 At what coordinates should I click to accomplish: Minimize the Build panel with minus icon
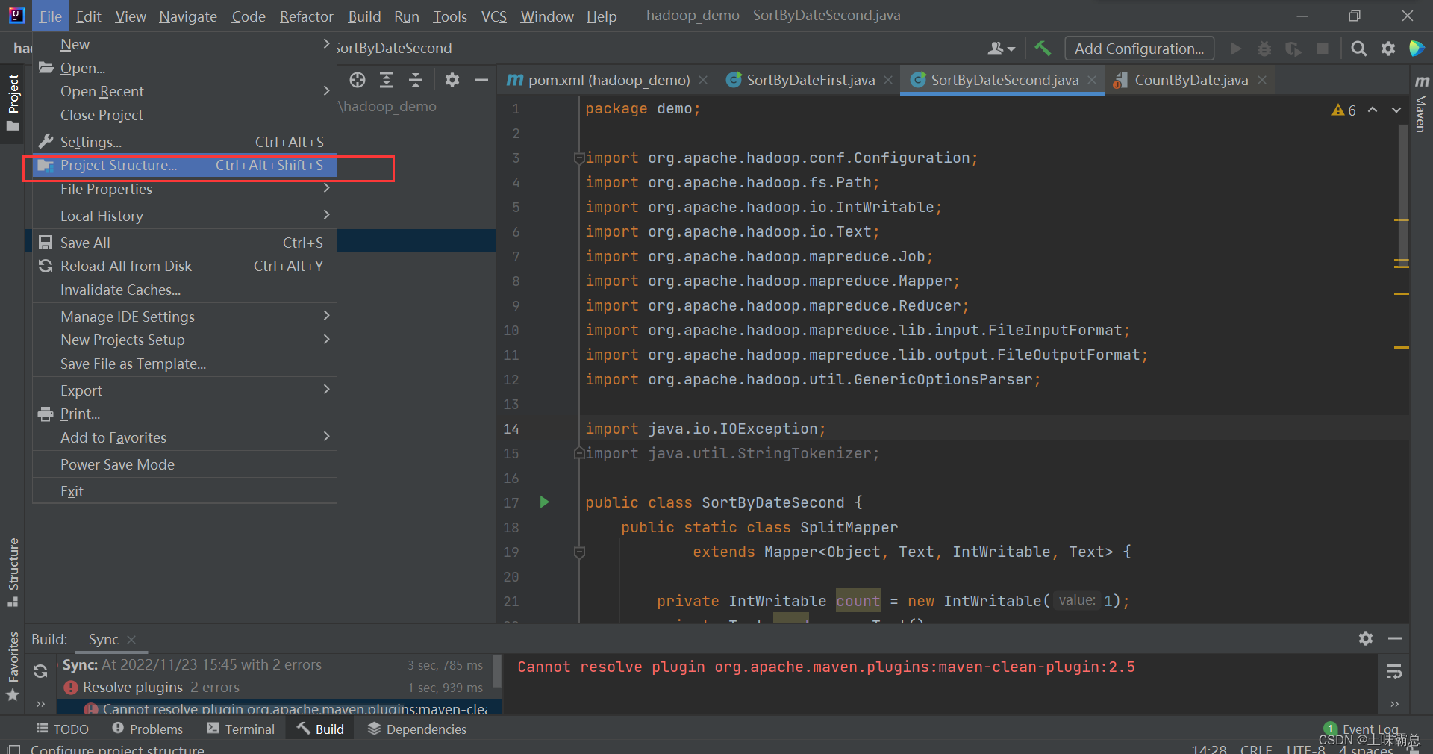(x=1395, y=638)
